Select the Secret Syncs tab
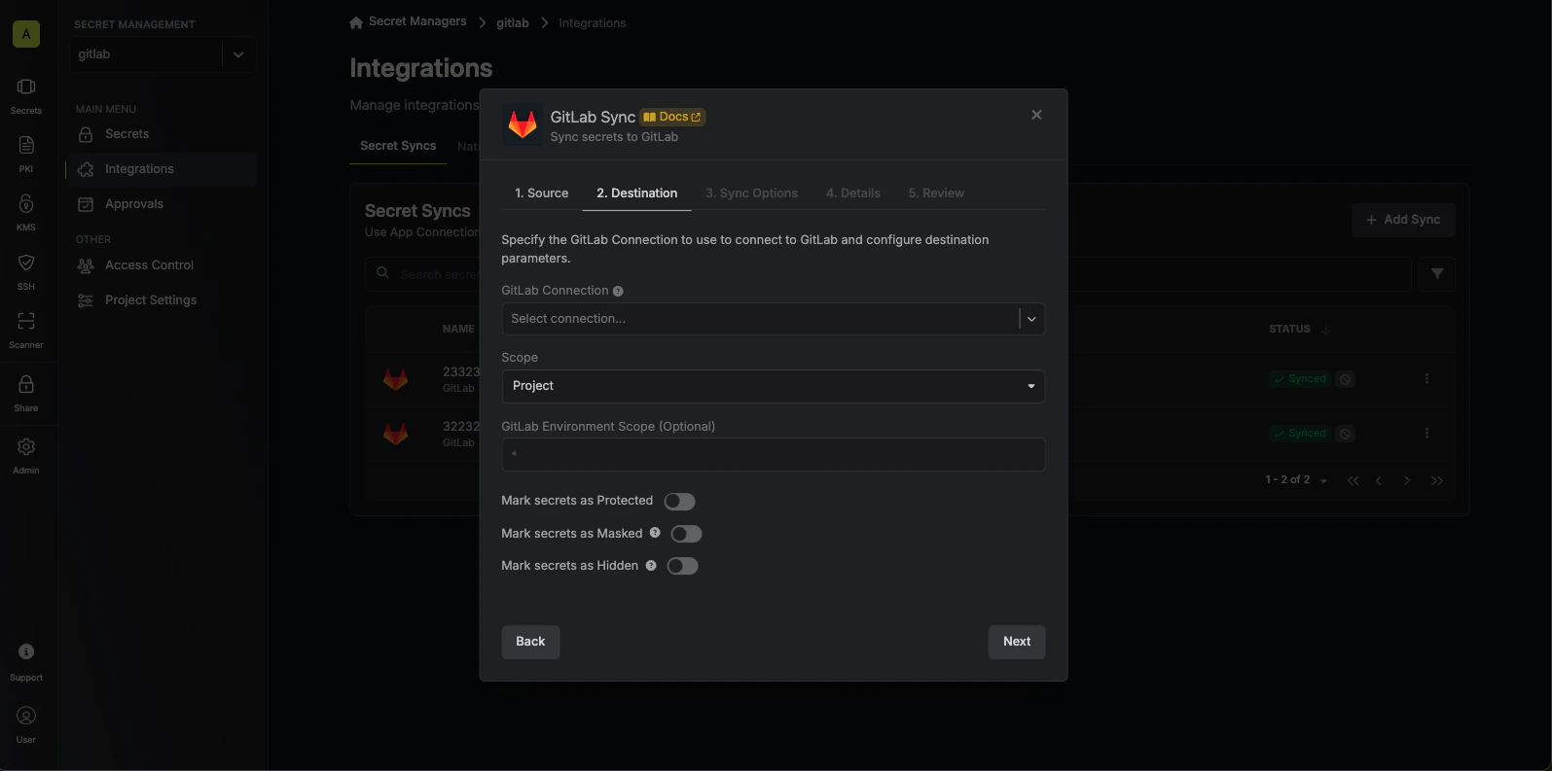1552x771 pixels. click(398, 146)
